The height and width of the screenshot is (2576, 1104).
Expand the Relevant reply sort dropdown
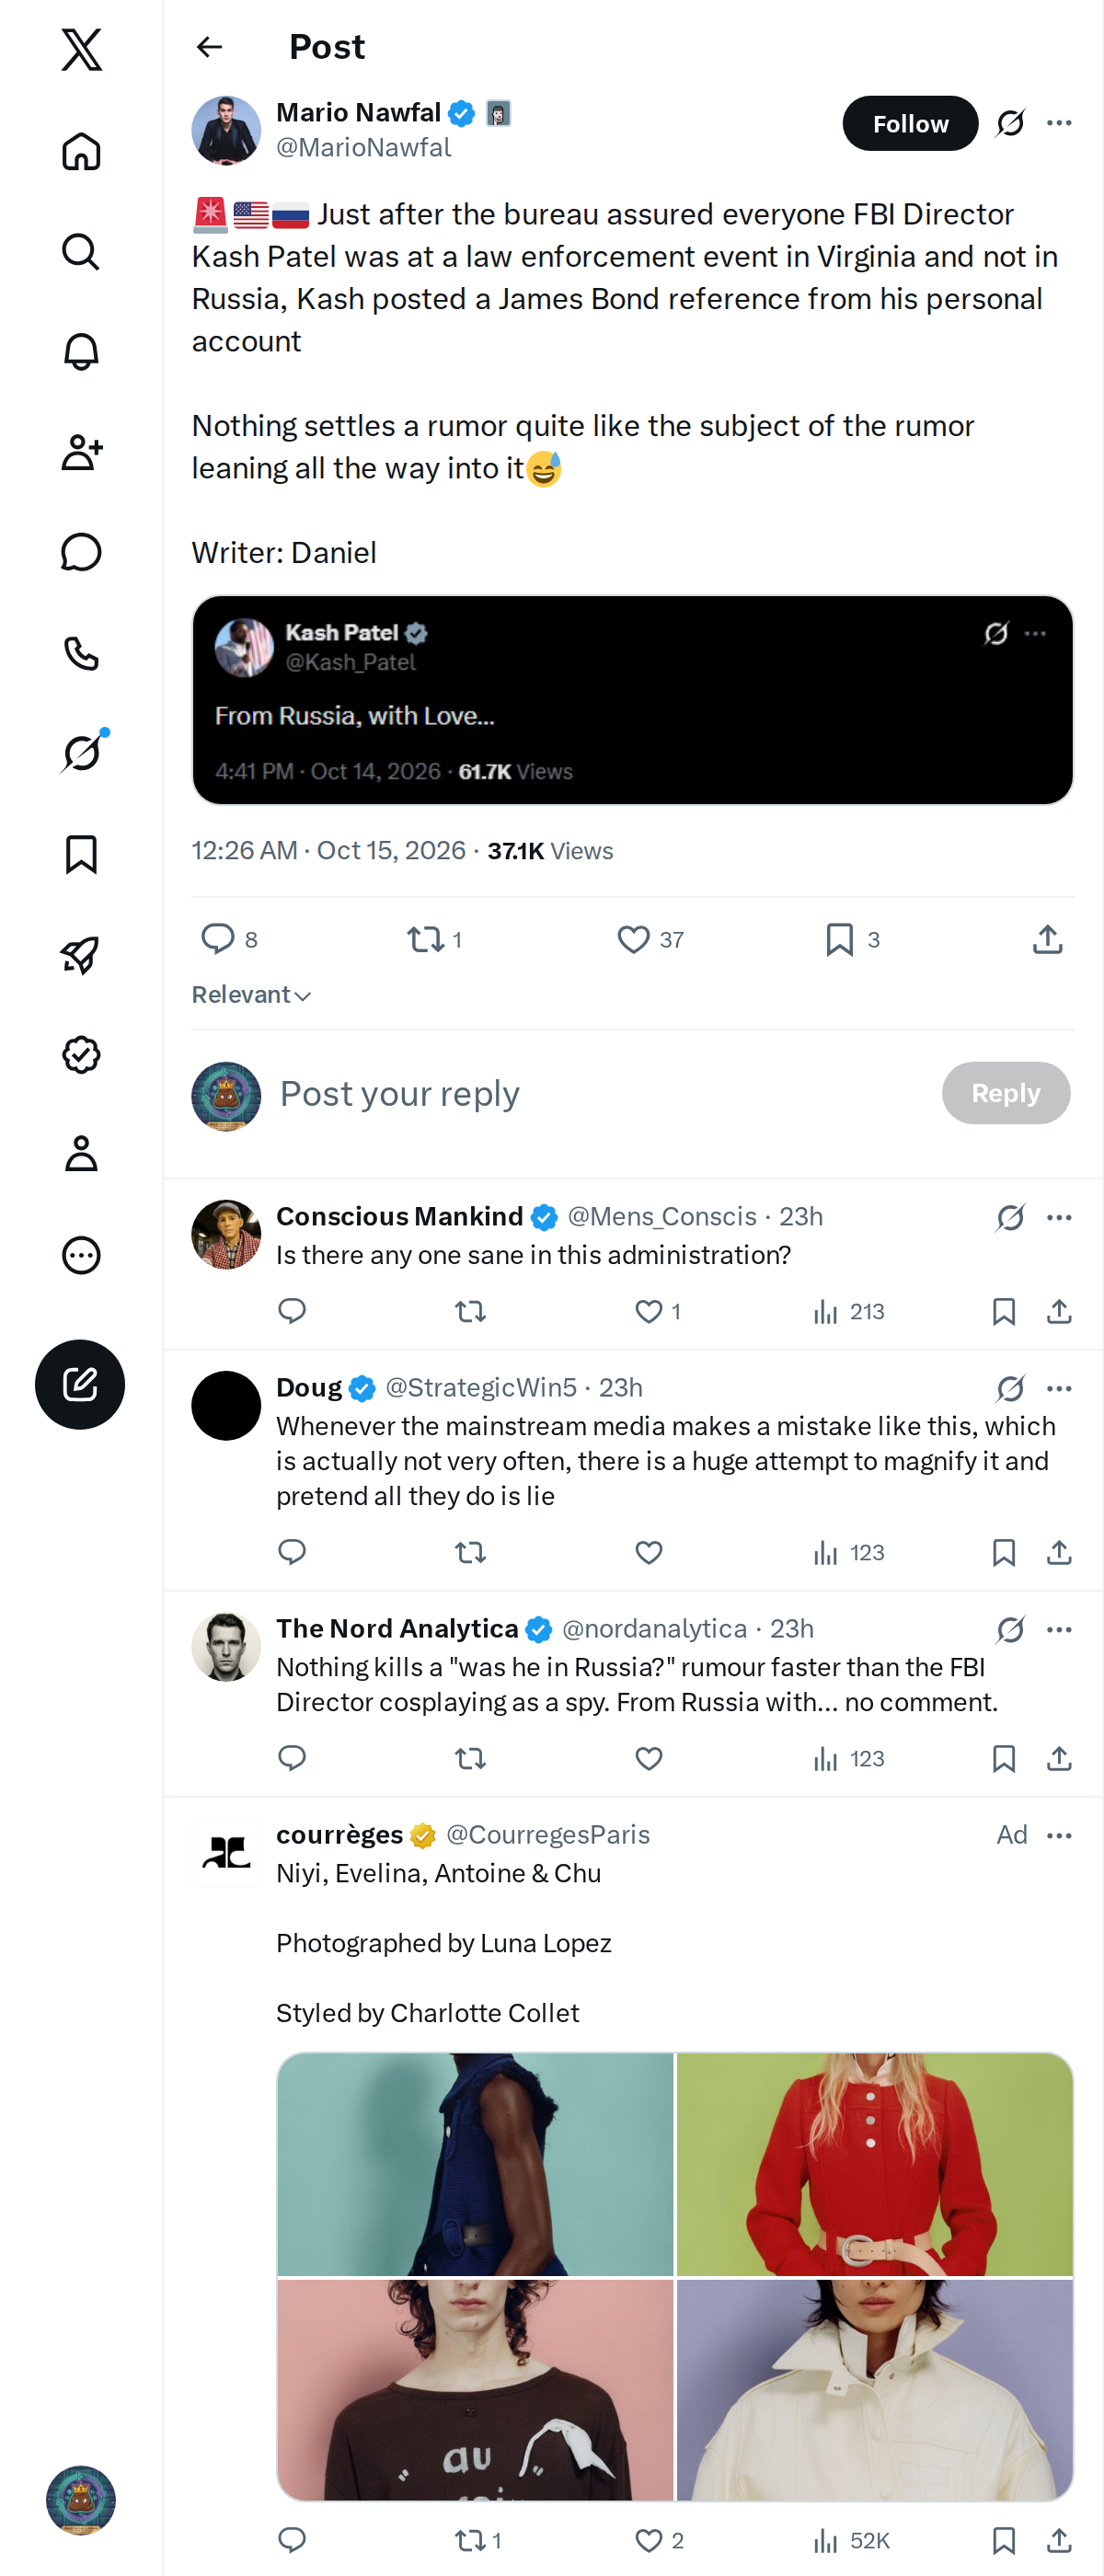tap(251, 995)
